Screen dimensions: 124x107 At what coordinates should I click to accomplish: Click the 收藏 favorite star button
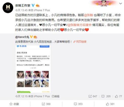(x=14, y=104)
